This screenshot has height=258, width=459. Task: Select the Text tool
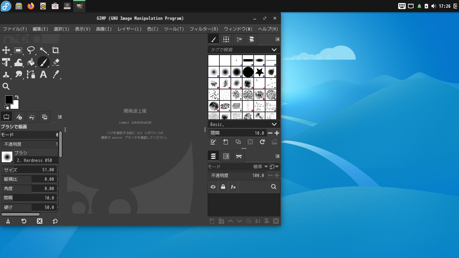click(x=43, y=74)
